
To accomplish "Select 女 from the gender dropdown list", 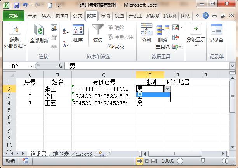I will pos(140,99).
